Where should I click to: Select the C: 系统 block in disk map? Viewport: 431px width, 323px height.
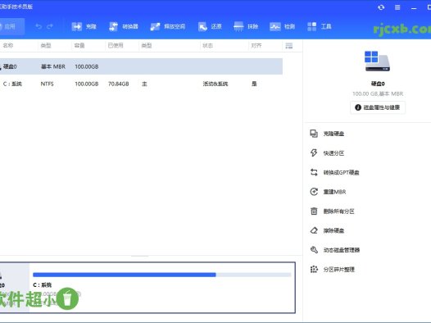click(x=162, y=288)
